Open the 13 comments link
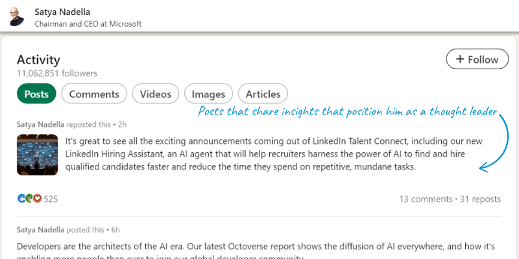The image size is (519, 259). point(425,199)
